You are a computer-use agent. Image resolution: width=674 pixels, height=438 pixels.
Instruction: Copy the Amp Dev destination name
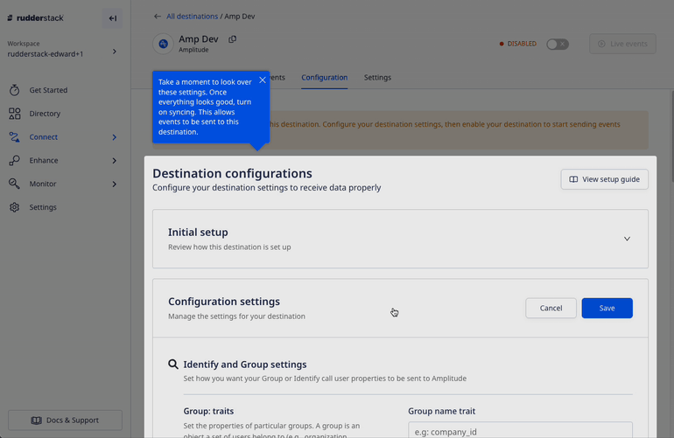[233, 39]
